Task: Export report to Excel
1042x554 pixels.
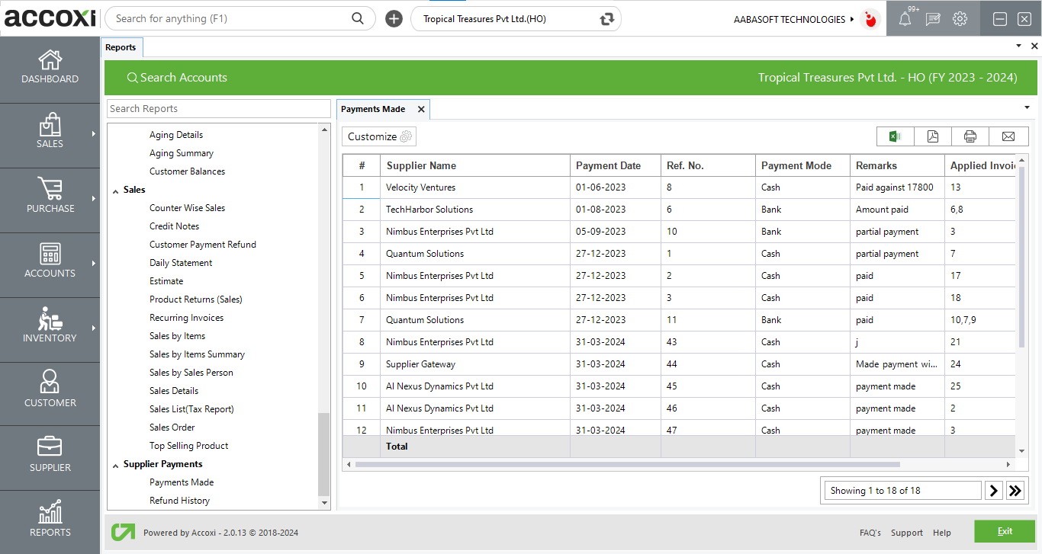Action: point(895,136)
